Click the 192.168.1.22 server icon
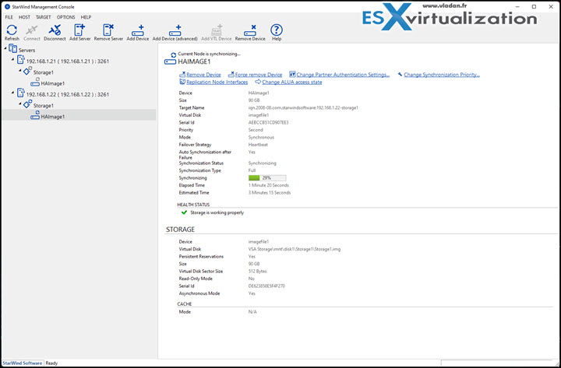The image size is (561, 368). [x=21, y=93]
